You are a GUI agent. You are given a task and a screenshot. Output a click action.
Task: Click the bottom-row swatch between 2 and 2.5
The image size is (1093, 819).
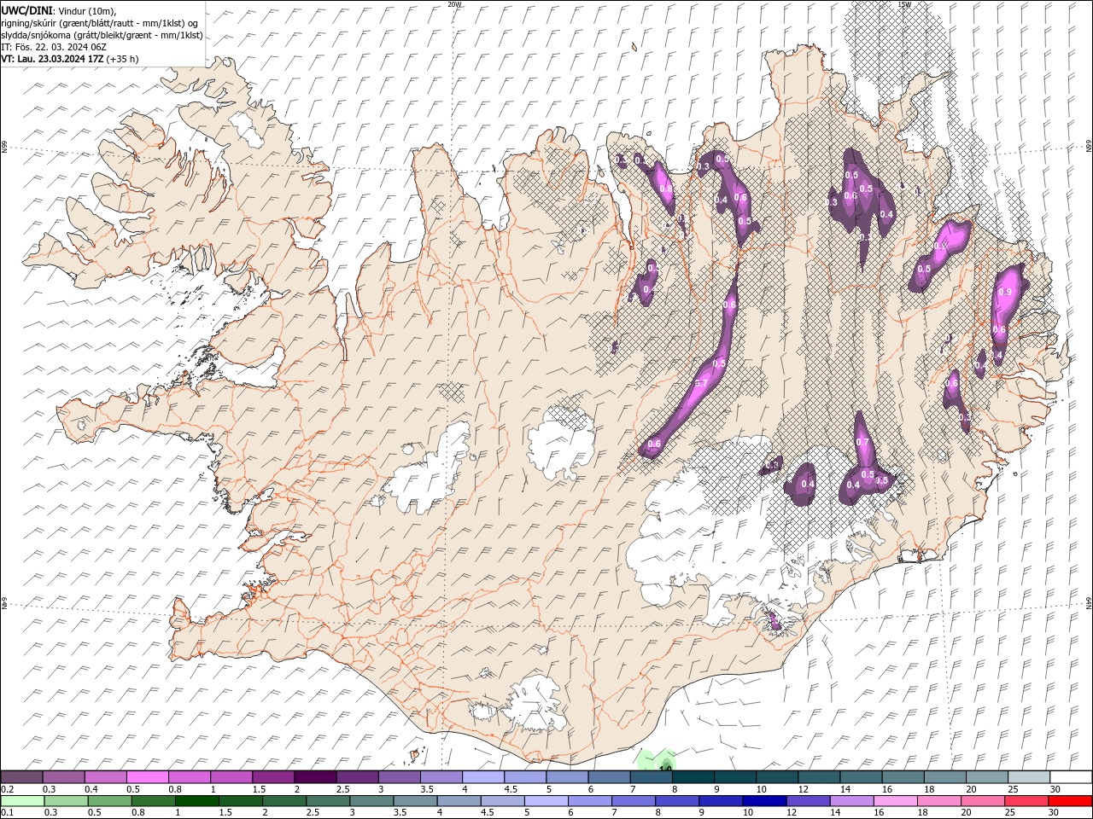283,801
